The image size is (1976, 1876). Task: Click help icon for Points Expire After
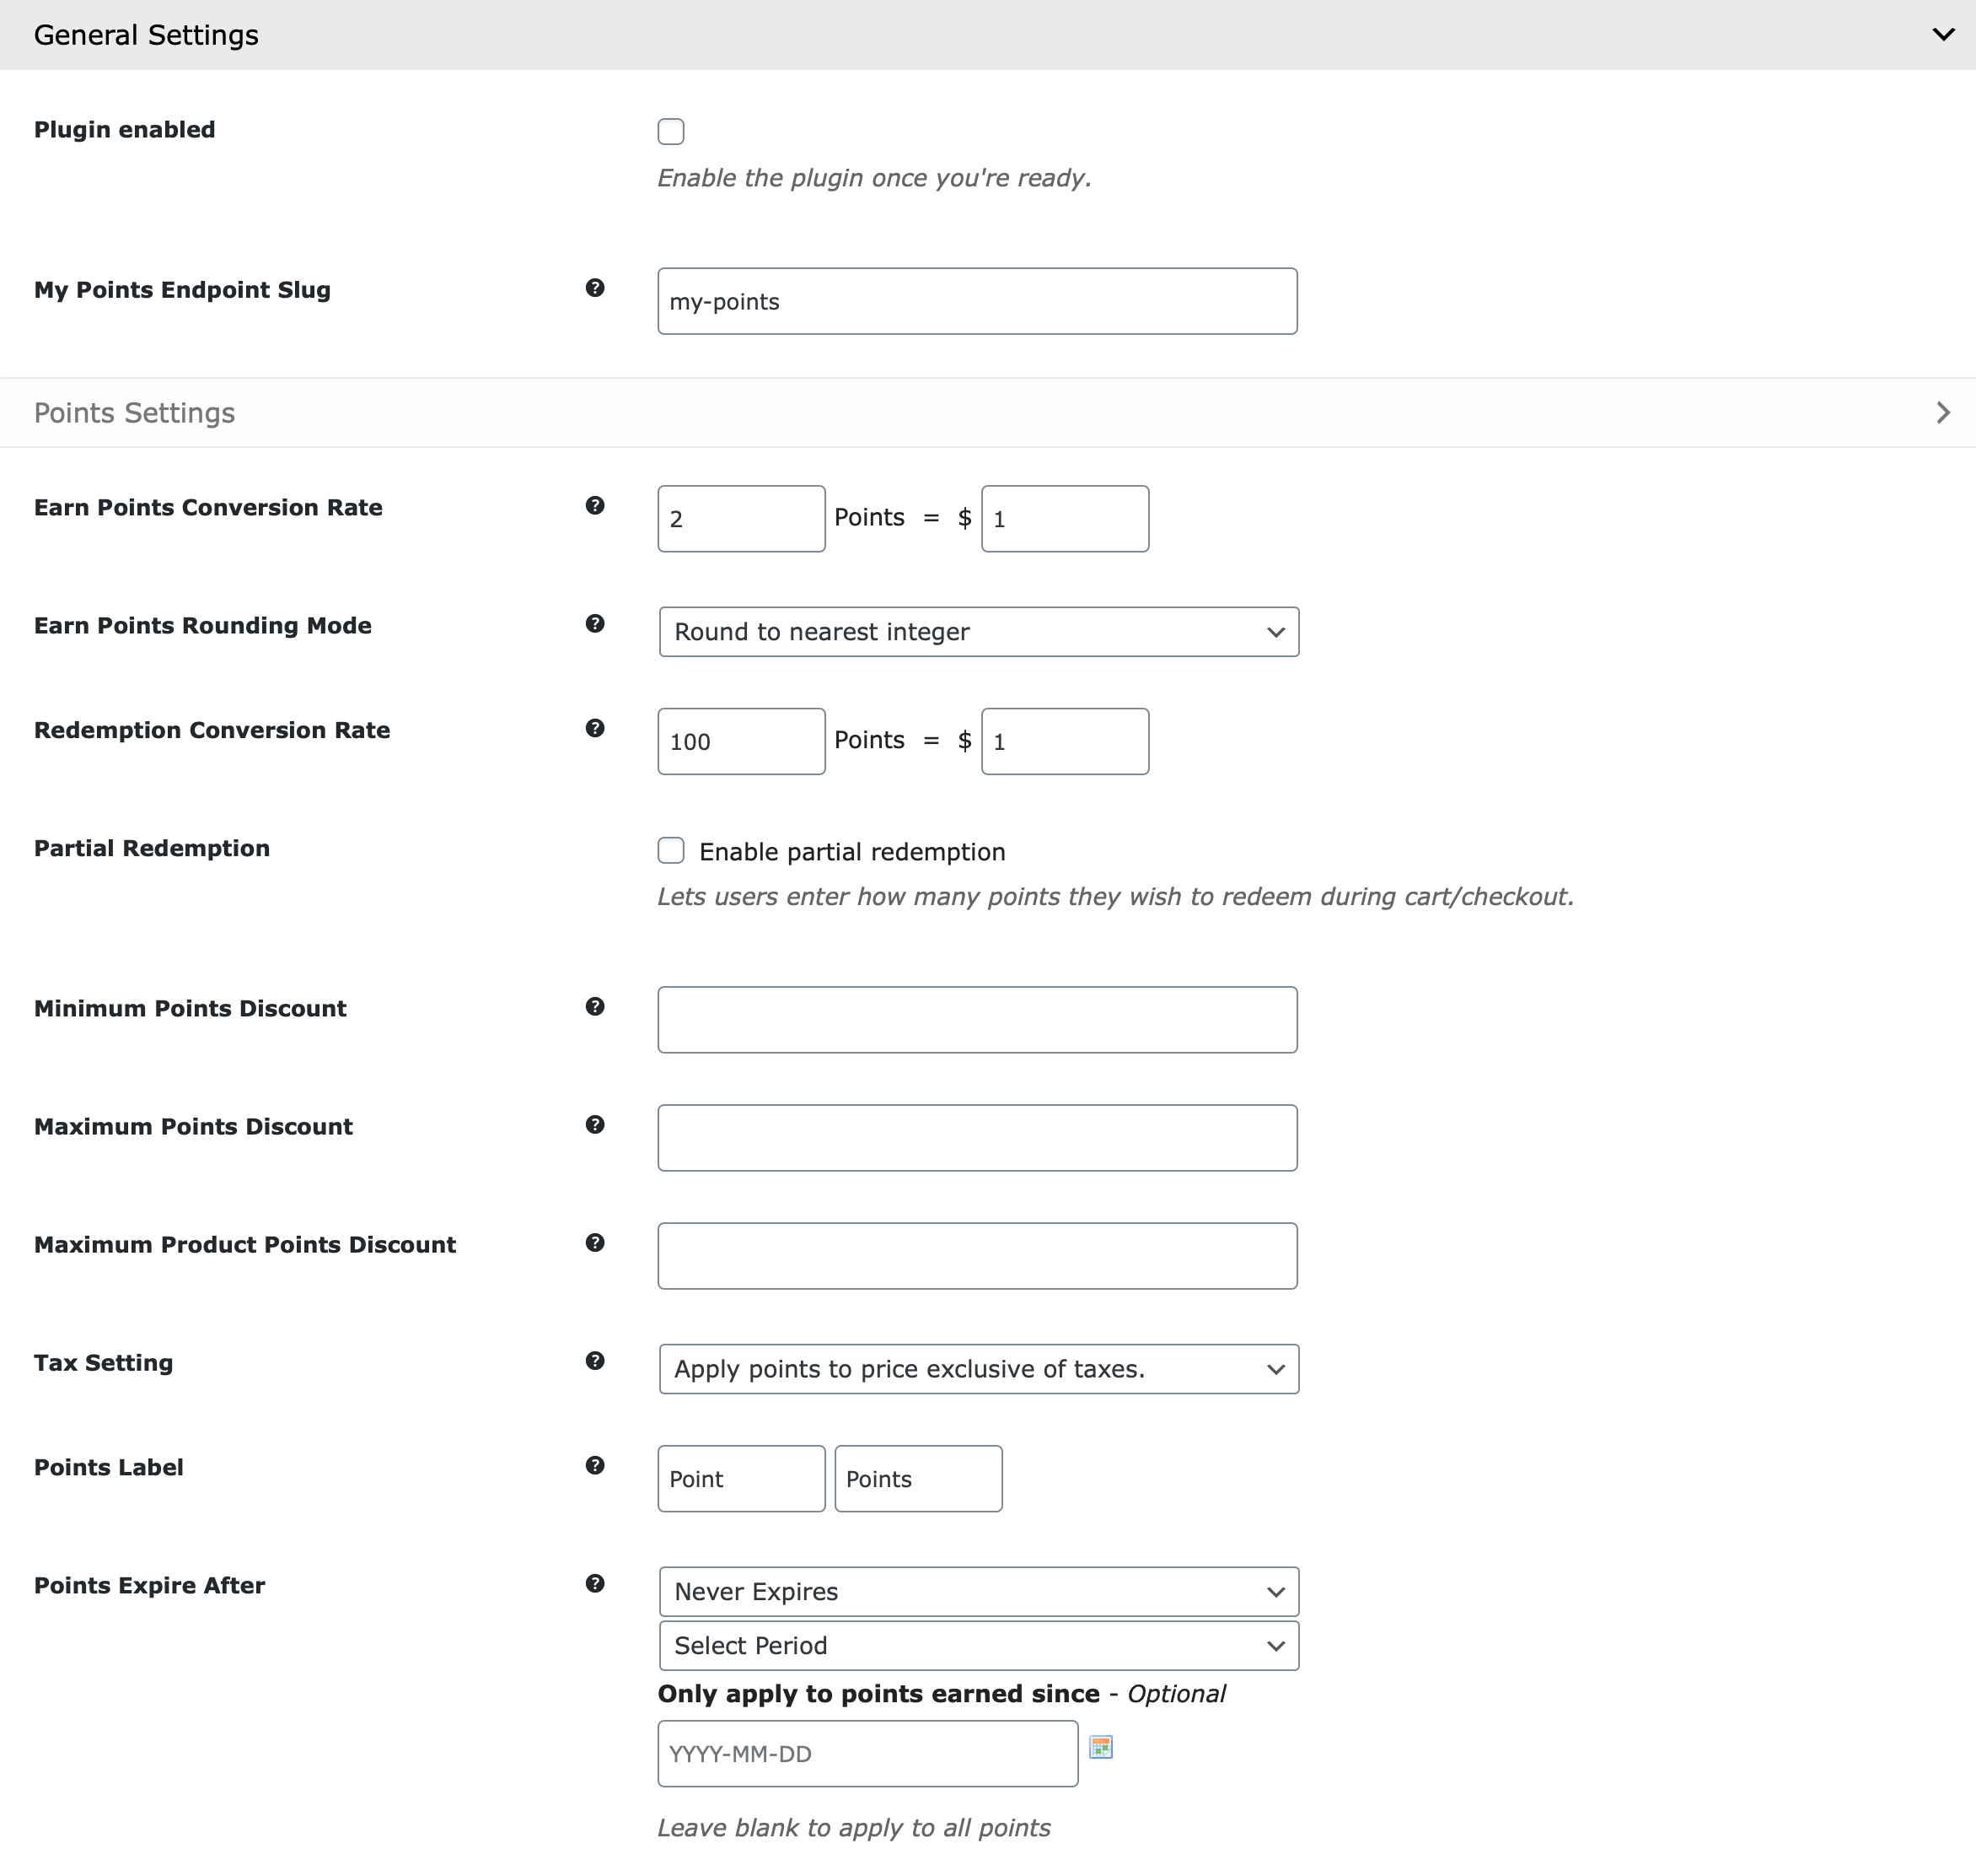click(x=594, y=1583)
